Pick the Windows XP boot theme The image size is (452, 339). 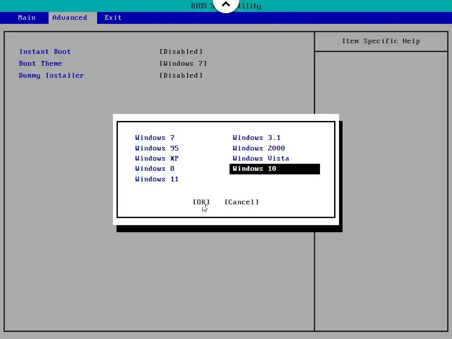(x=157, y=158)
